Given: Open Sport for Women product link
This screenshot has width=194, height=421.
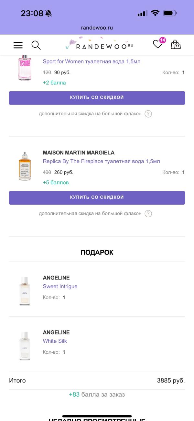Looking at the screenshot, I should click(92, 62).
